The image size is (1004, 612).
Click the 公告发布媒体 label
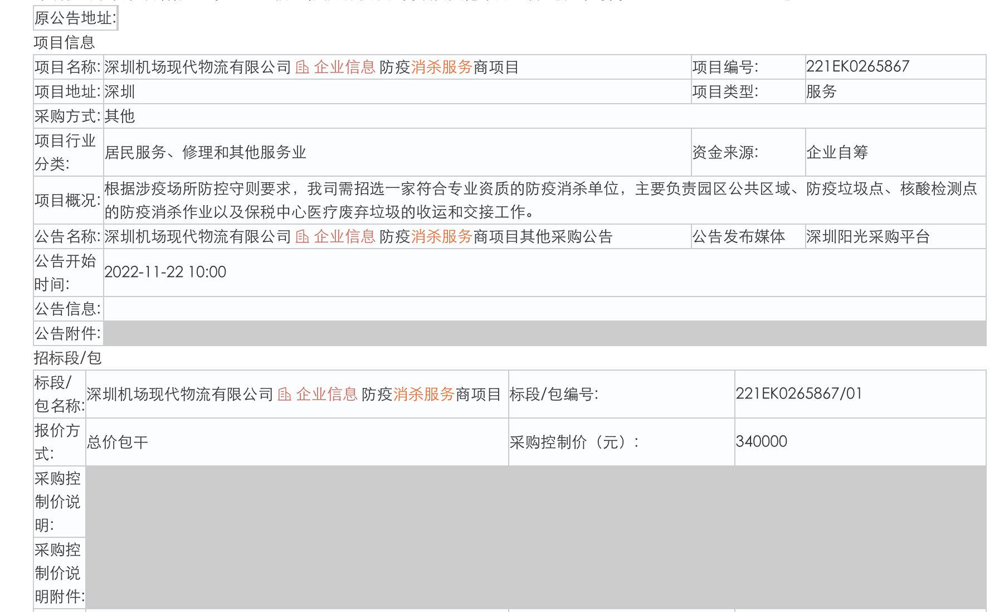coord(739,237)
